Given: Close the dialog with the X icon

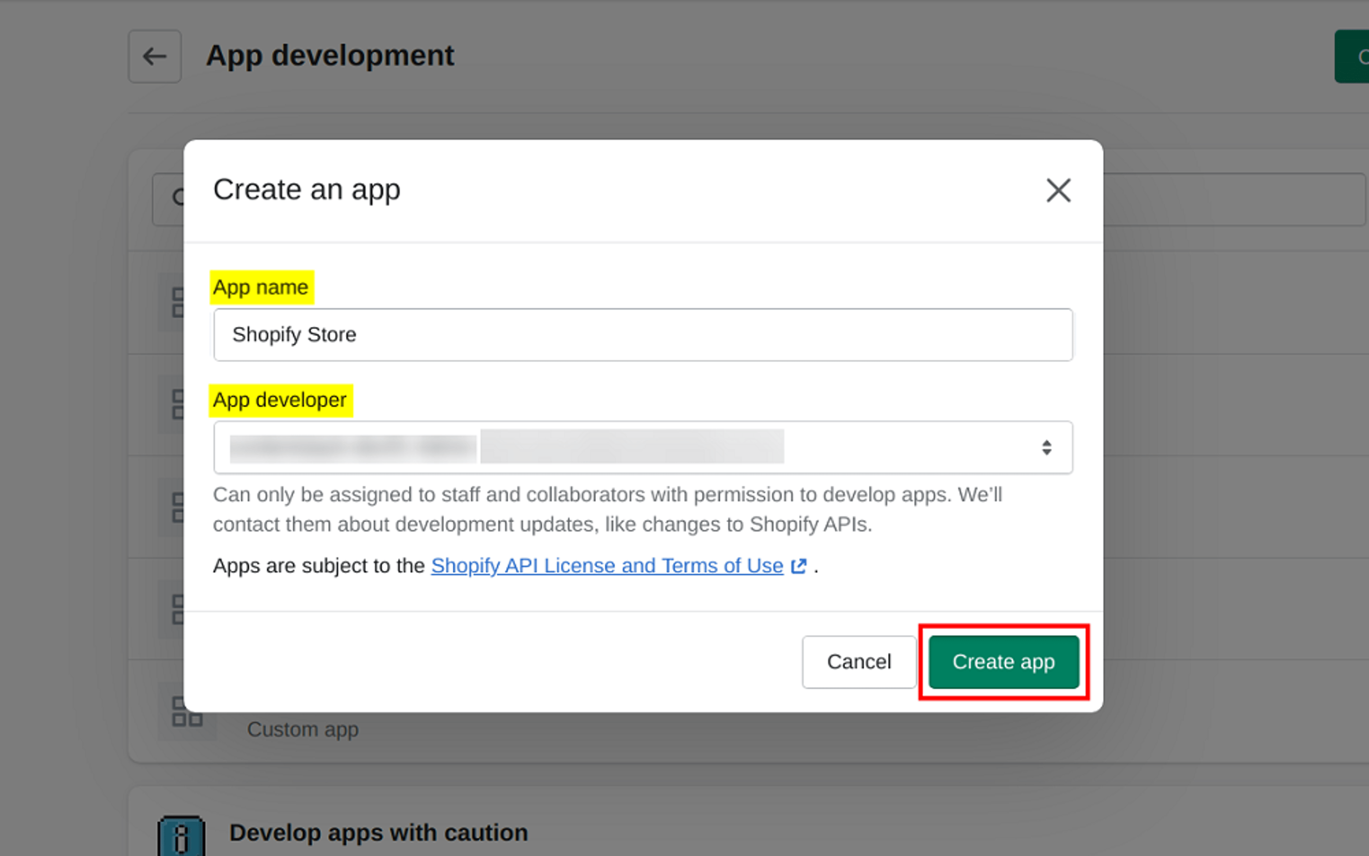Looking at the screenshot, I should 1058,190.
